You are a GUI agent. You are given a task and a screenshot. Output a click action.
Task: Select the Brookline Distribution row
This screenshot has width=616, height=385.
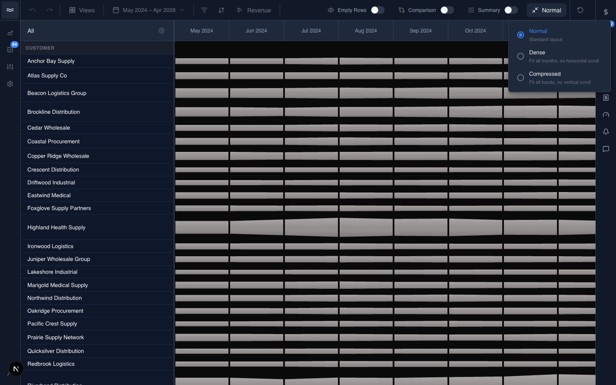click(97, 112)
